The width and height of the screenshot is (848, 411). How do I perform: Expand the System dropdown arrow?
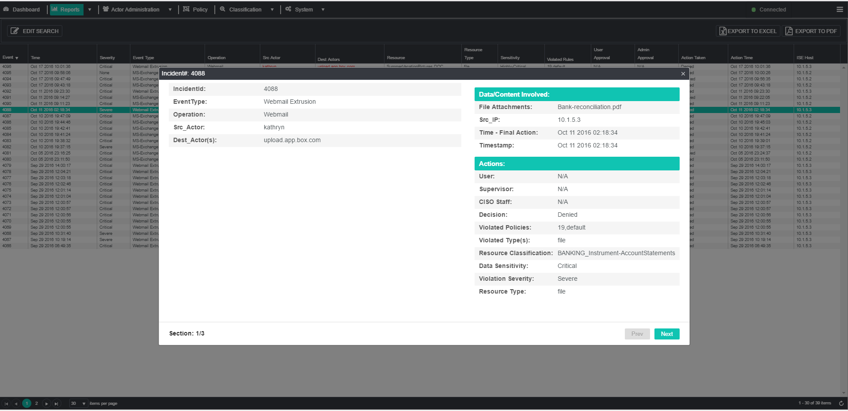tap(323, 10)
